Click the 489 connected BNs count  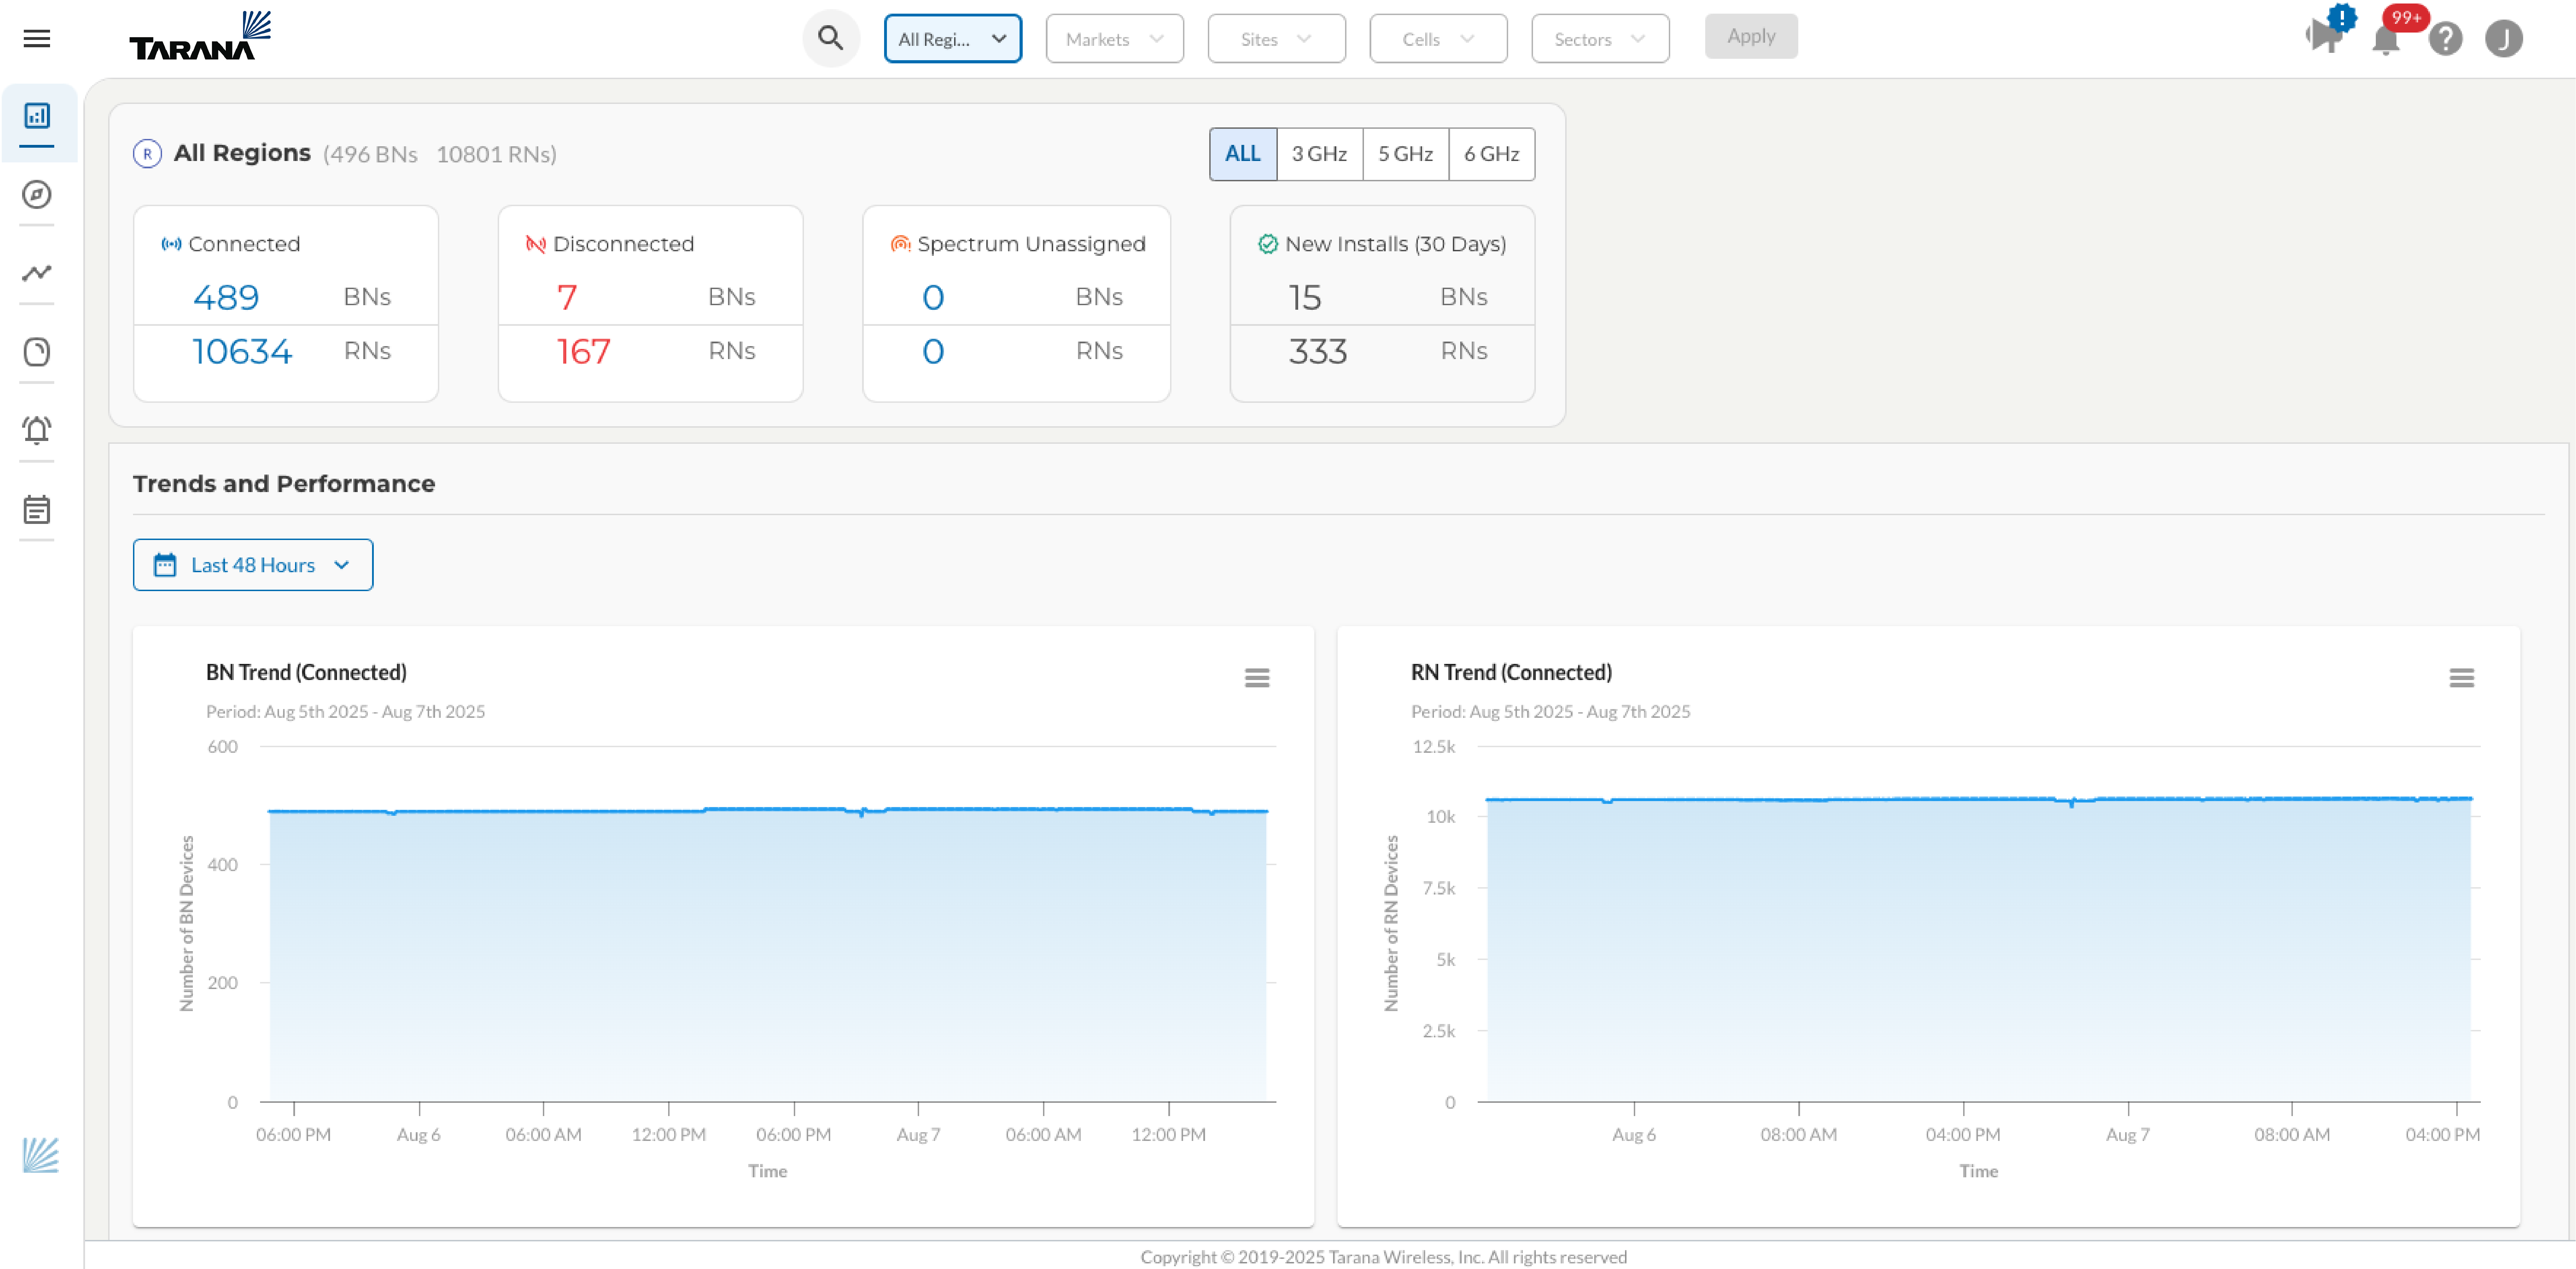coord(226,297)
